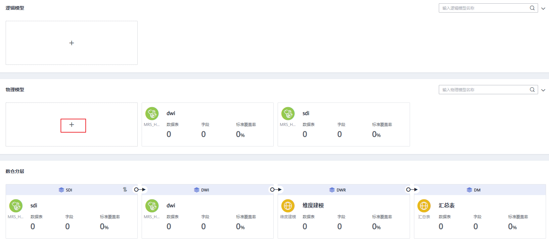Click the SDI to DWI flow arrow connector

click(x=140, y=189)
